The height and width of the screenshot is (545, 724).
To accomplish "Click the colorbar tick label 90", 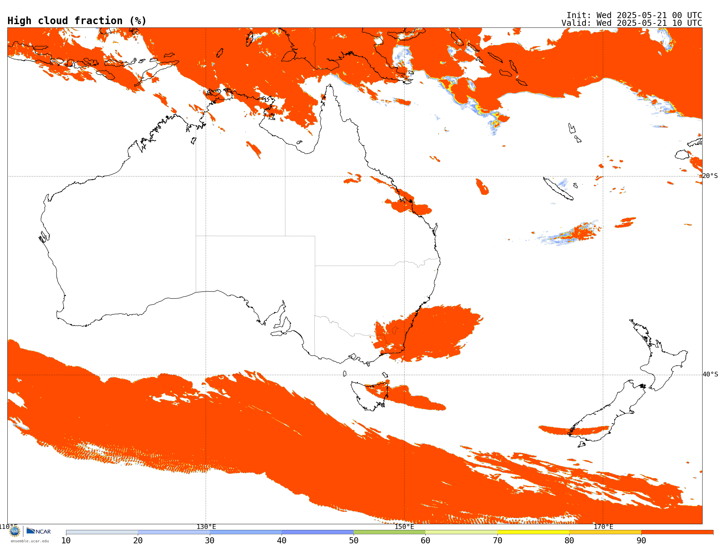I will [641, 541].
